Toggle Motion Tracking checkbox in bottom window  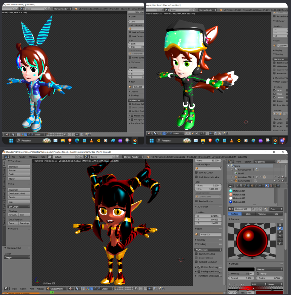tap(199, 267)
